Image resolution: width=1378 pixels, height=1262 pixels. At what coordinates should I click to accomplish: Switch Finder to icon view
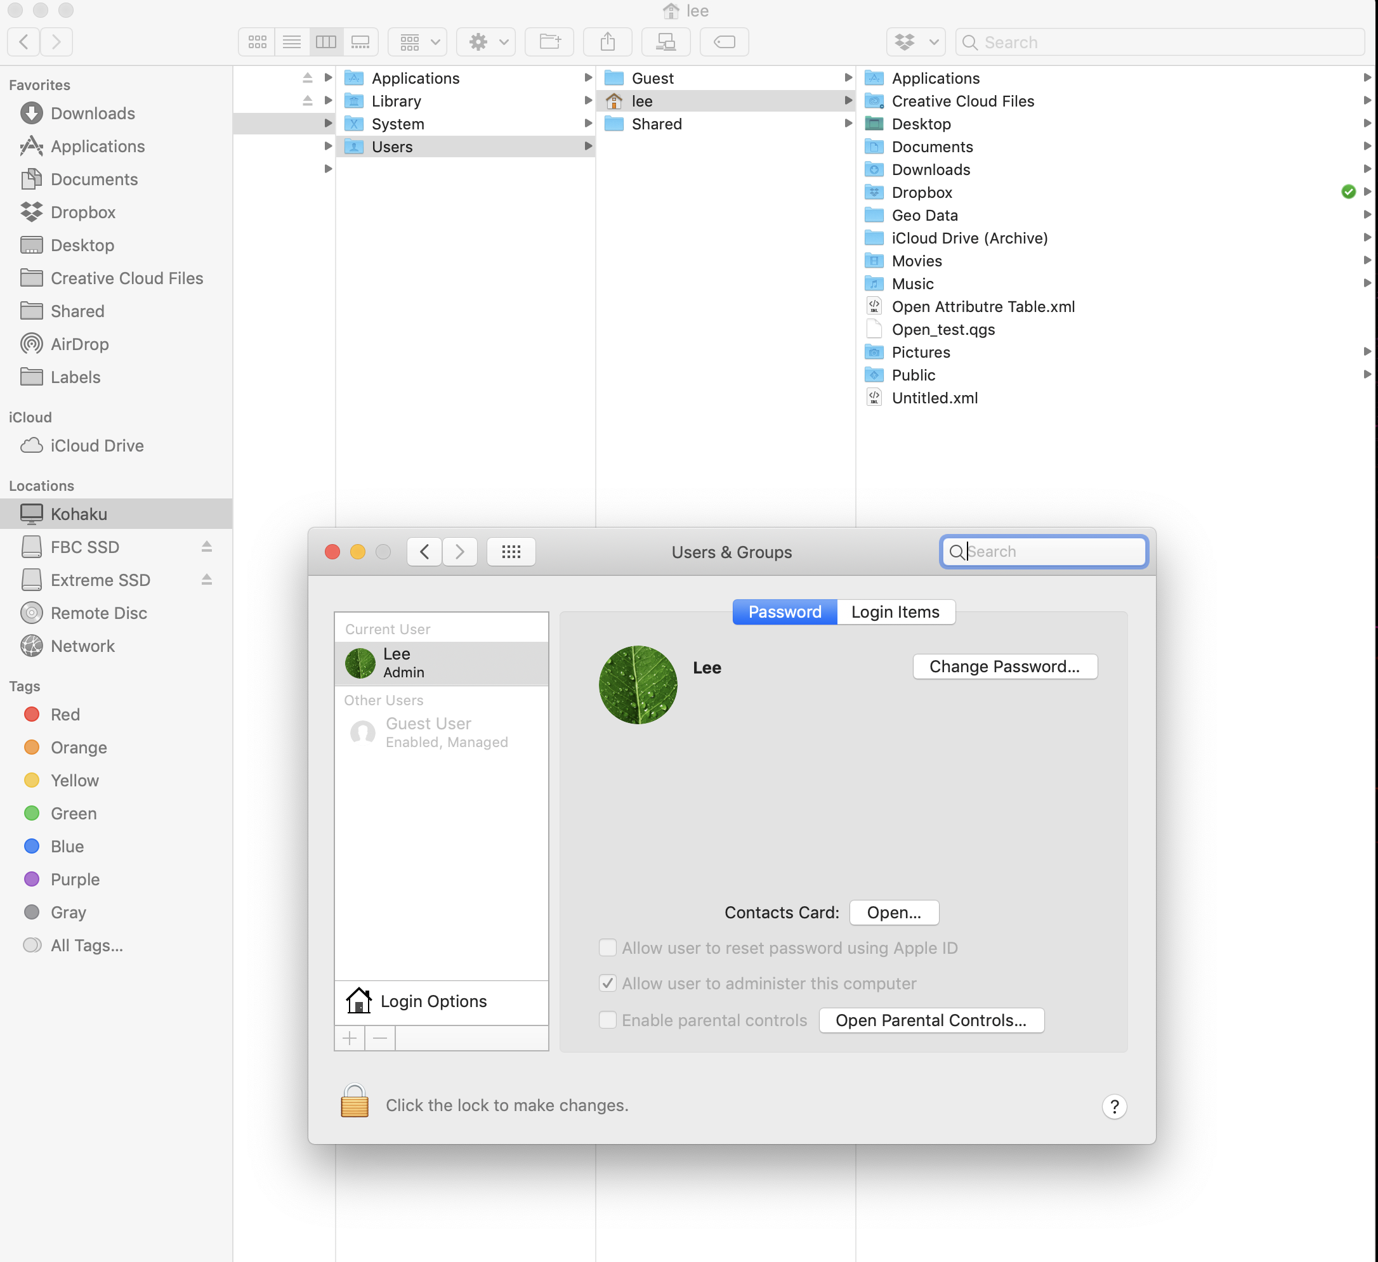(x=256, y=42)
